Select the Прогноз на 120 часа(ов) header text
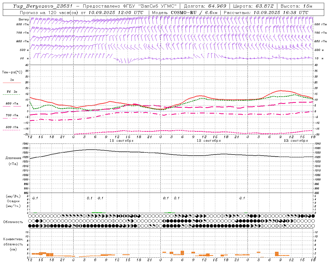Viewport: 328px width, 262px height. (x=49, y=13)
